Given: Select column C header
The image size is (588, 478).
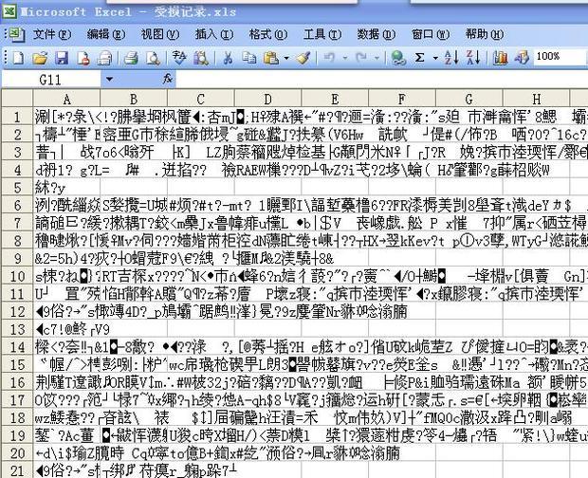Looking at the screenshot, I should (x=201, y=99).
